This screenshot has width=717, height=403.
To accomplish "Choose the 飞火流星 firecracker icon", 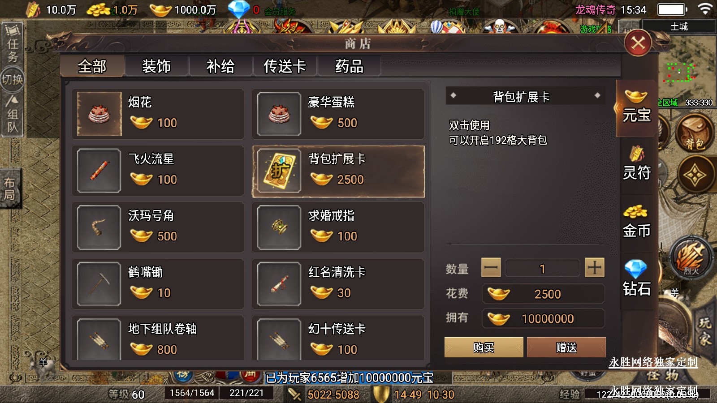I will click(x=99, y=171).
